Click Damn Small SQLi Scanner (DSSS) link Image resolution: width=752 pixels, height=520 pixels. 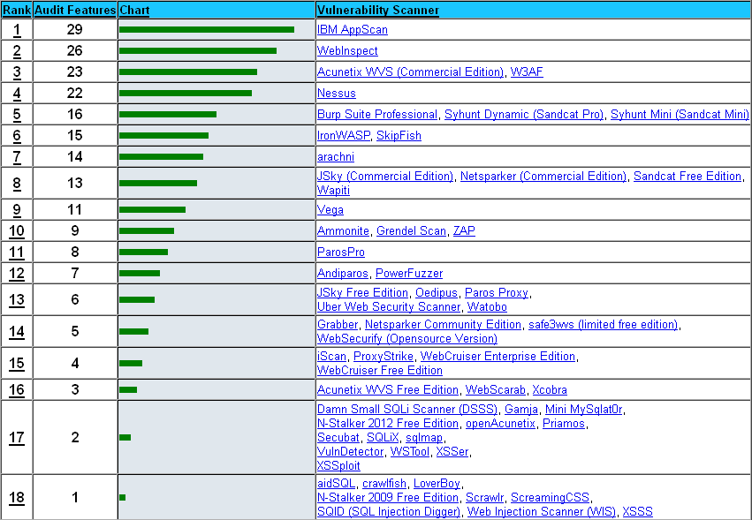pos(407,410)
